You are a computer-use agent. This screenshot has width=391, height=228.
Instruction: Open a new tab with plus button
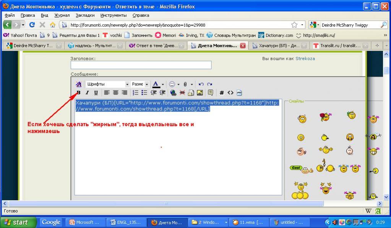[377, 46]
